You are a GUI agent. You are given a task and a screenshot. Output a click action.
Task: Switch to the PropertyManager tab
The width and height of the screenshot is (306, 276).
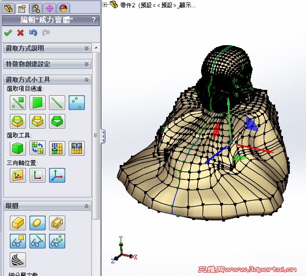click(x=22, y=8)
